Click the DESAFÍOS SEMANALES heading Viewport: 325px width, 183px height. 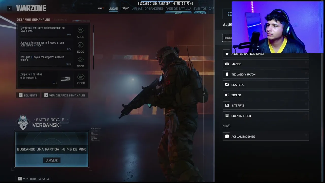pyautogui.click(x=33, y=20)
